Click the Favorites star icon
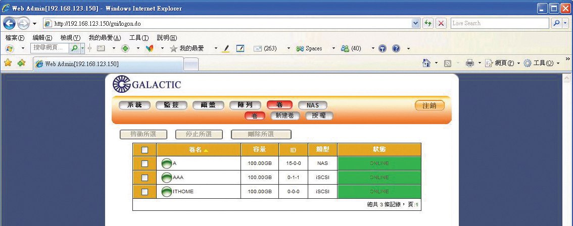 tap(8, 63)
